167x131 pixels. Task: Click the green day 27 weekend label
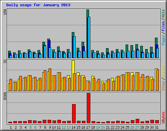pyautogui.click(x=137, y=127)
